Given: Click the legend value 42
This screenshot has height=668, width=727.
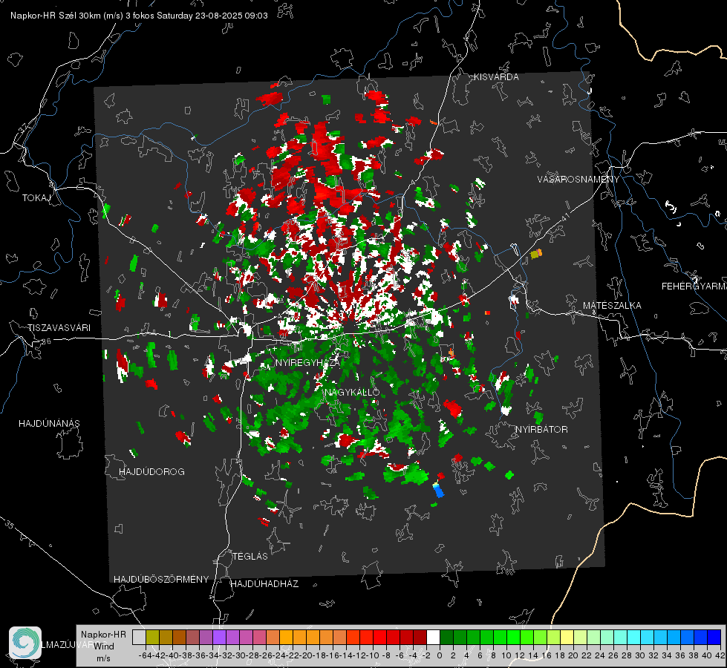Looking at the screenshot, I should (x=720, y=656).
